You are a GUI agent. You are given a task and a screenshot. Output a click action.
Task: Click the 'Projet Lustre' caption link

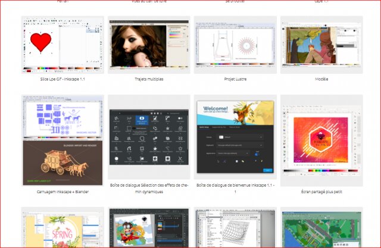coord(235,79)
